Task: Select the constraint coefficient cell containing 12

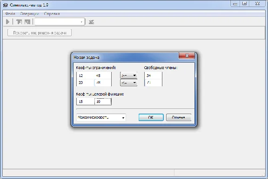Action: (86, 76)
